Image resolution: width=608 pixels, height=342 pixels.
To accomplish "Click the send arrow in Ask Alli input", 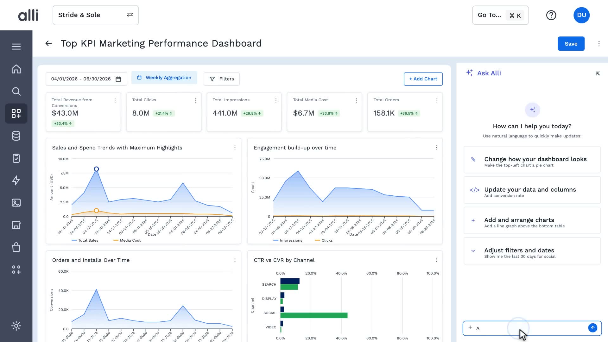I will (x=592, y=328).
